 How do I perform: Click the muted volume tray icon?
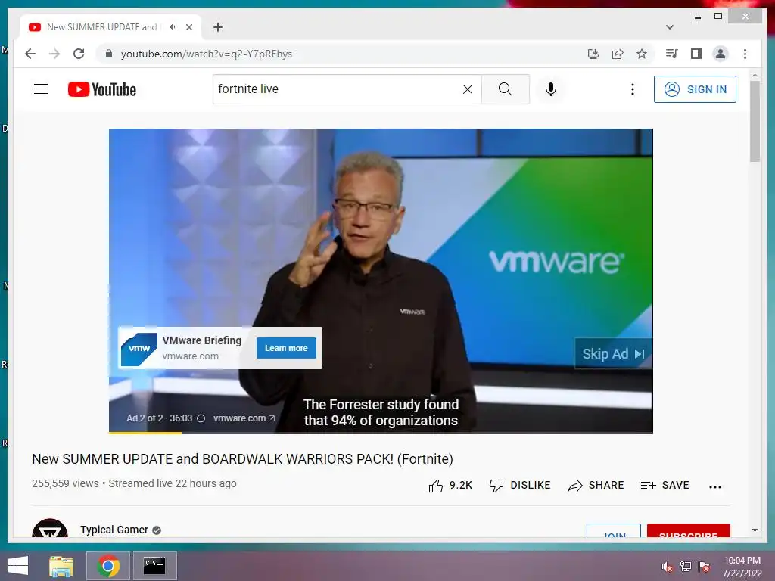click(x=668, y=567)
